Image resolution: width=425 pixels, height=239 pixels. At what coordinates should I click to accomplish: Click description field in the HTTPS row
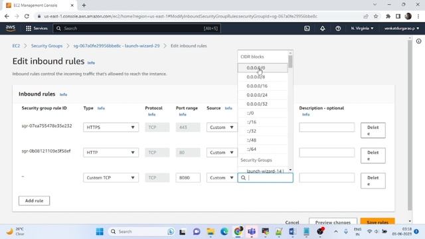[x=327, y=127]
